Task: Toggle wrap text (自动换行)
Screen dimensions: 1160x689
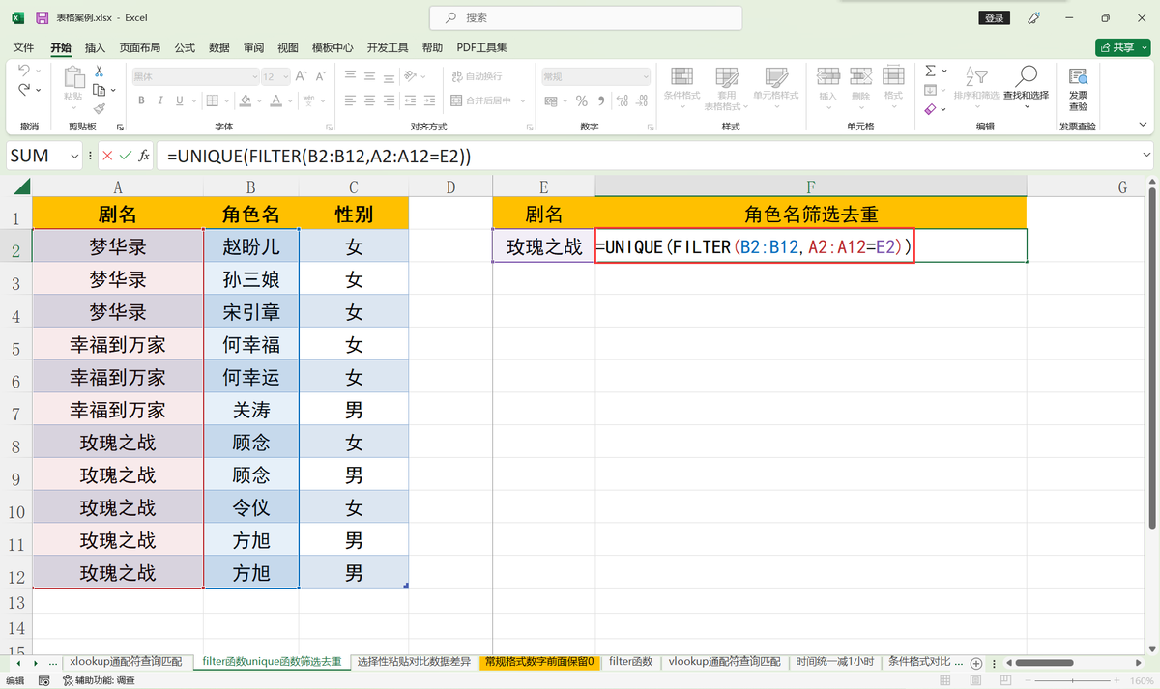Action: (476, 75)
